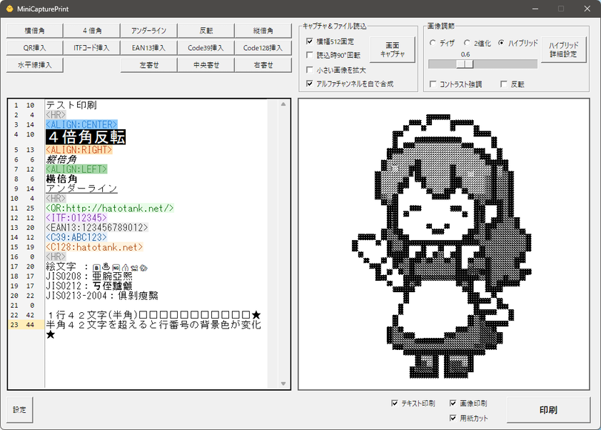
Task: Click the 横倍角 button
Action: tap(34, 31)
